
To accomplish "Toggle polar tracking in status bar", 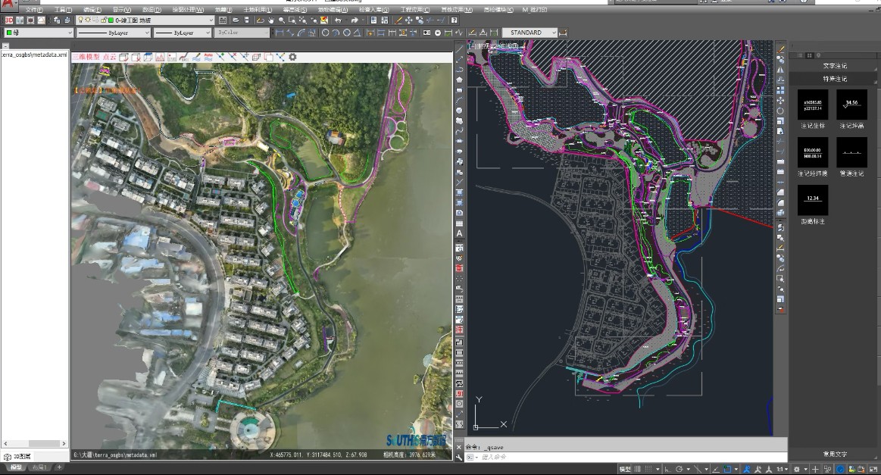I will (x=679, y=469).
